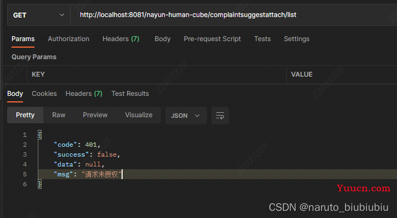The width and height of the screenshot is (397, 218).
Task: Click the "msg" line in the response
Action: coord(88,174)
